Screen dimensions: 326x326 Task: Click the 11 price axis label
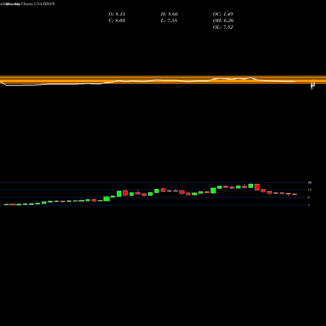point(310,190)
